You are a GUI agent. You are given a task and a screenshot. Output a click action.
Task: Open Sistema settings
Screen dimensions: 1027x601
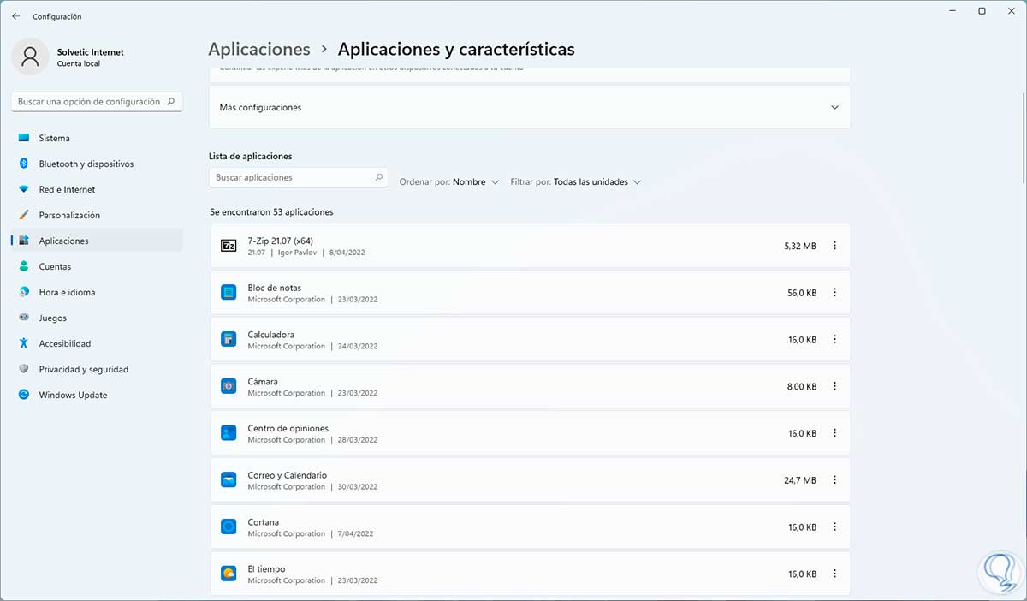[x=97, y=138]
